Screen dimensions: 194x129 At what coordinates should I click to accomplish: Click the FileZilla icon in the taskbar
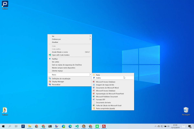coord(104,126)
